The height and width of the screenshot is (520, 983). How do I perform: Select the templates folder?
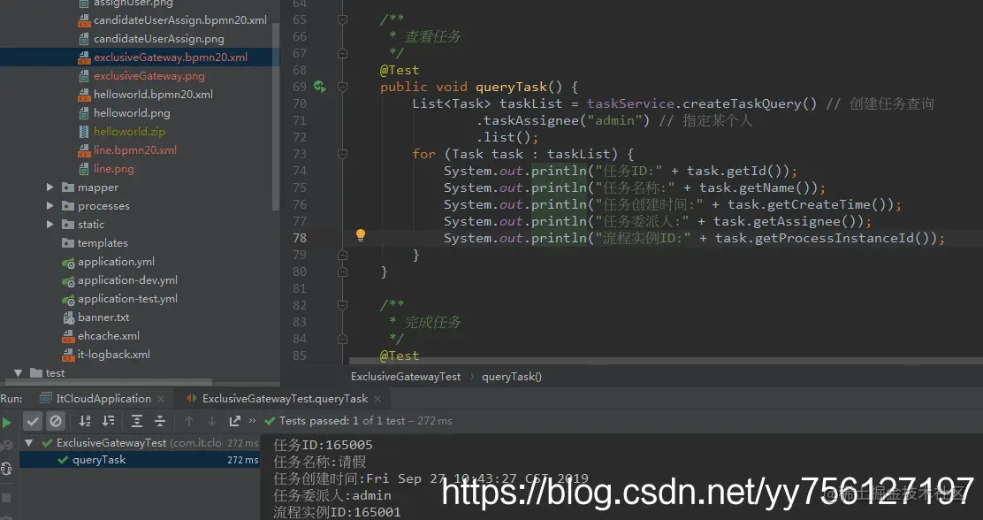[x=95, y=242]
